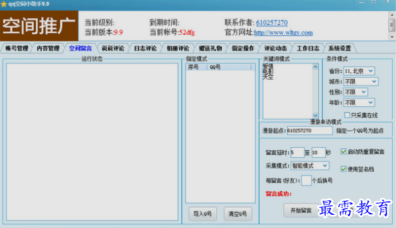Click the current account value 52dfg
This screenshot has height=228, width=396.
pyautogui.click(x=187, y=32)
